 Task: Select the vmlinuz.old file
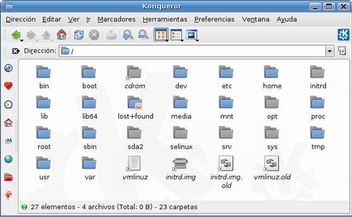pos(272,169)
